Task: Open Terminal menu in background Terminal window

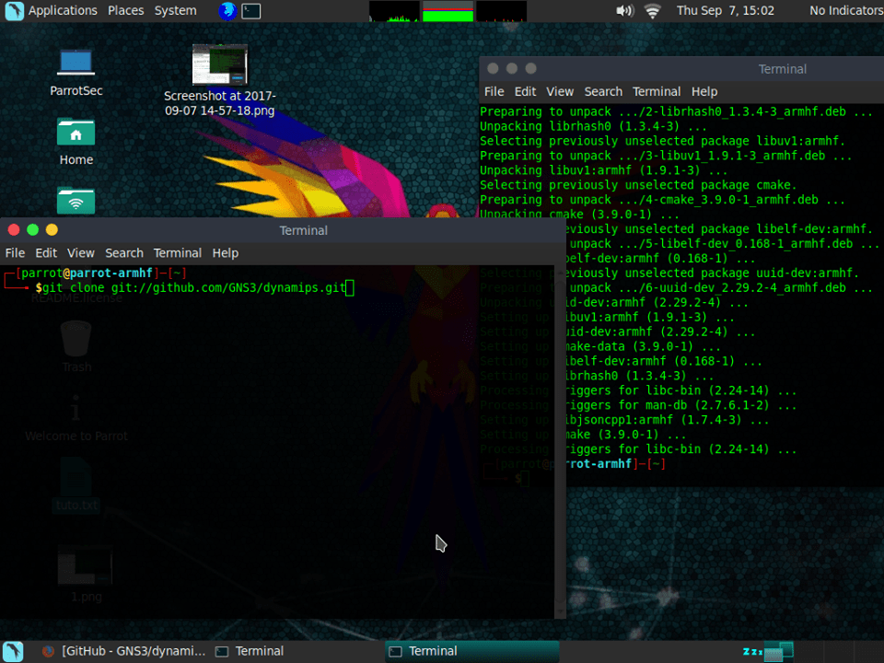Action: pos(657,91)
